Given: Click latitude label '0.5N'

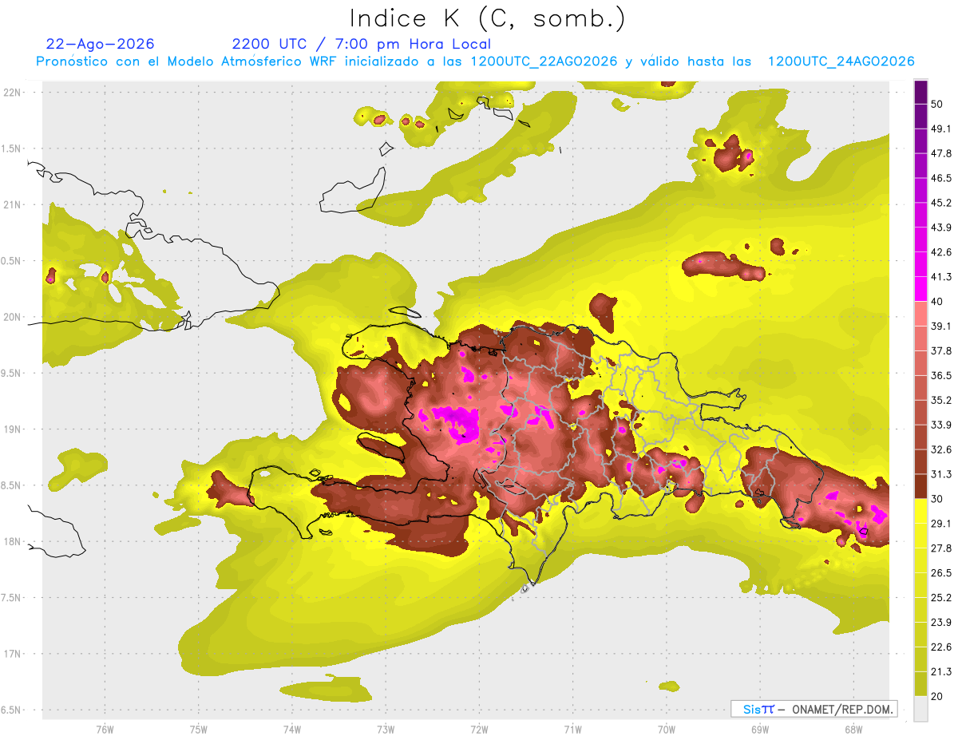Looking at the screenshot, I should point(12,260).
